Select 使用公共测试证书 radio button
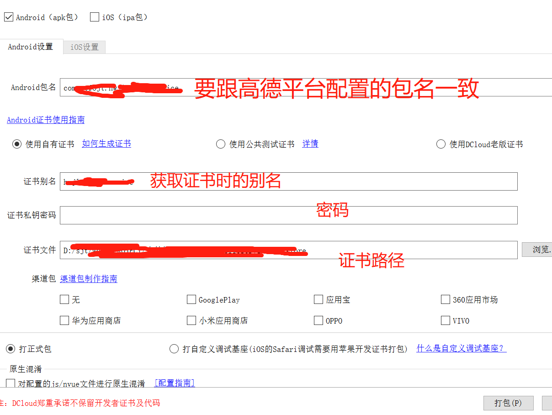 pos(220,144)
